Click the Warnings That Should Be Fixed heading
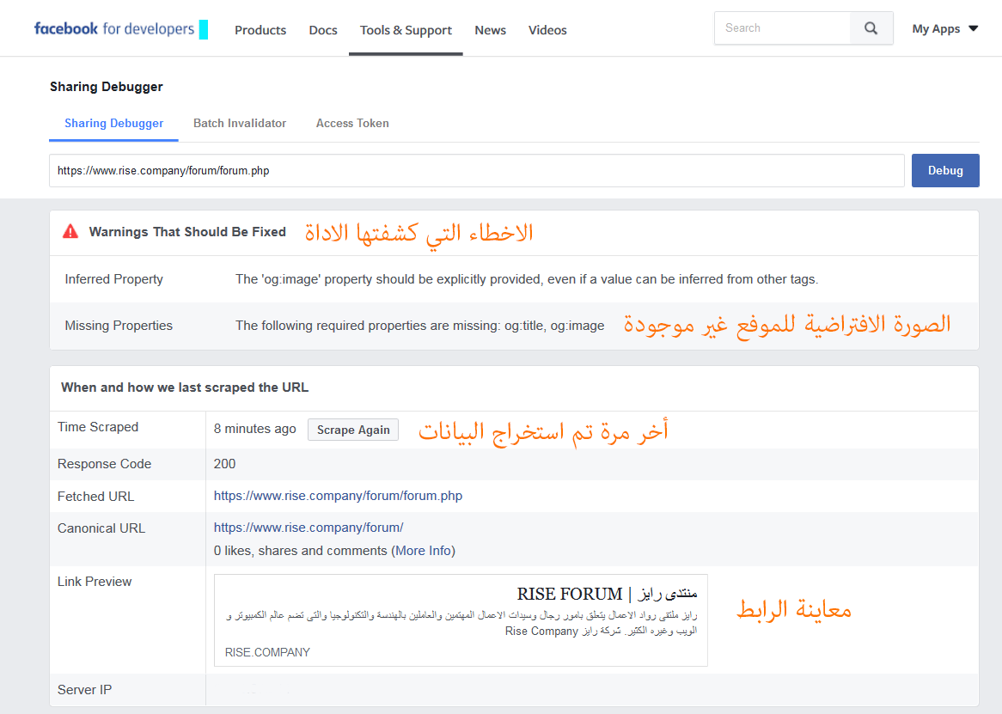 (x=187, y=232)
